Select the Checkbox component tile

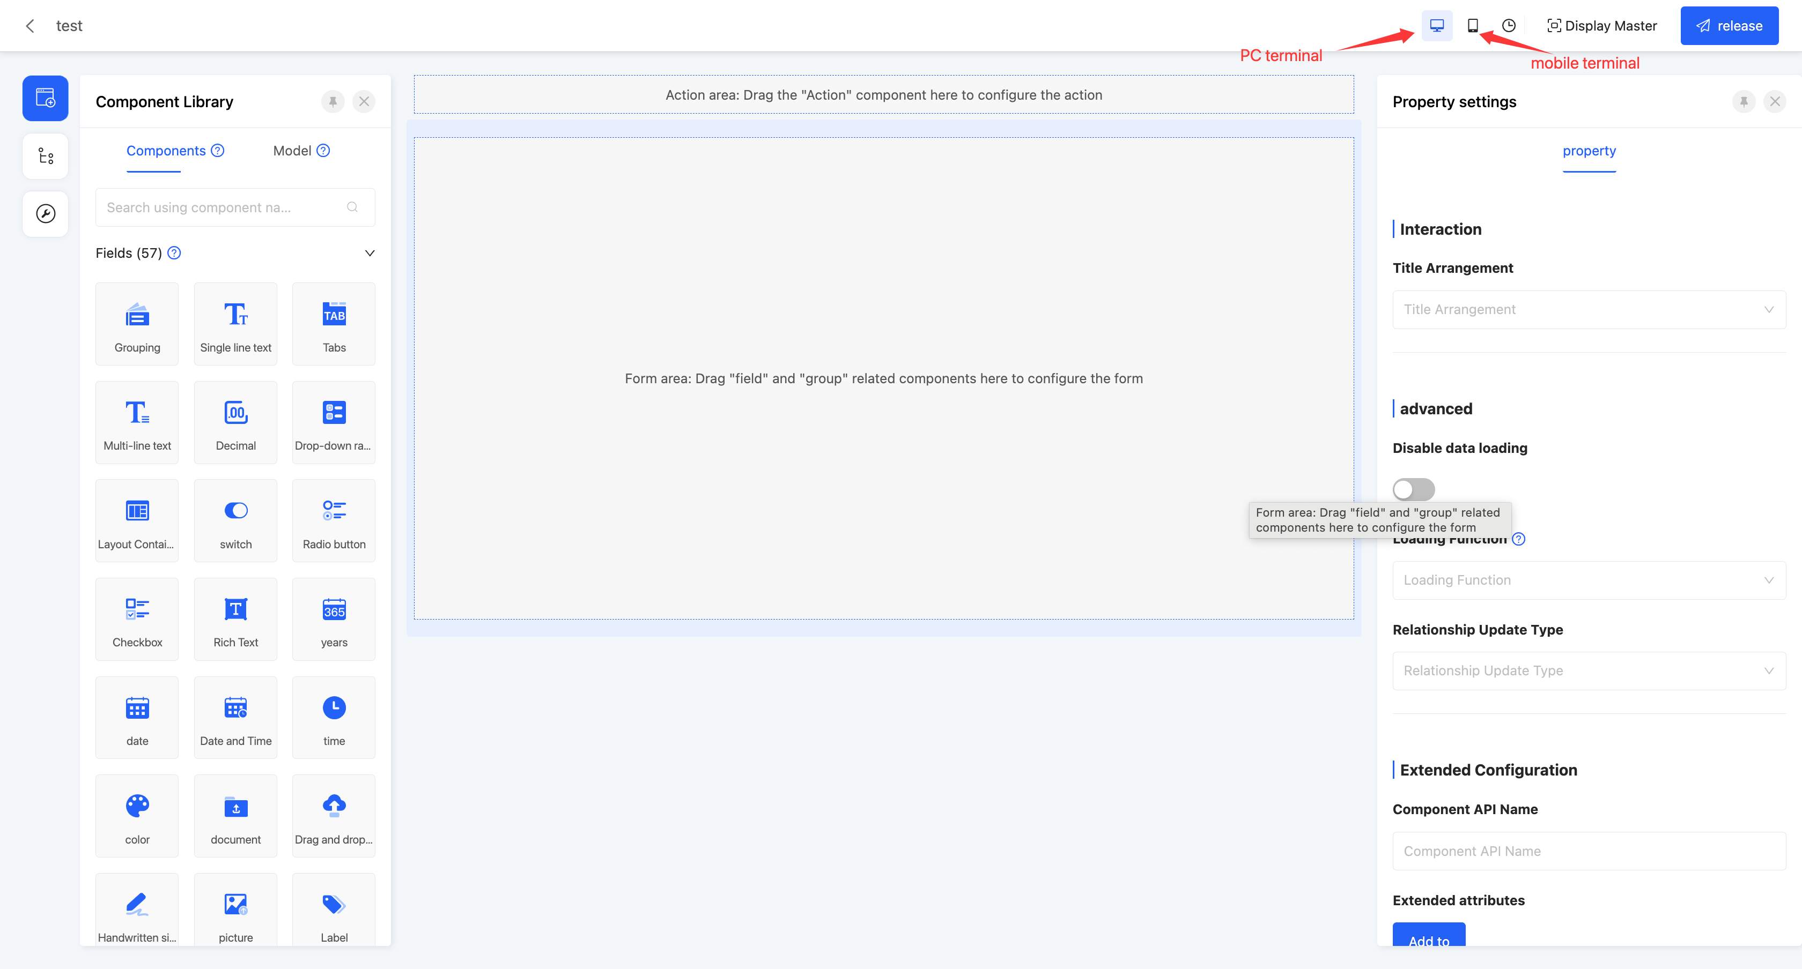tap(137, 618)
